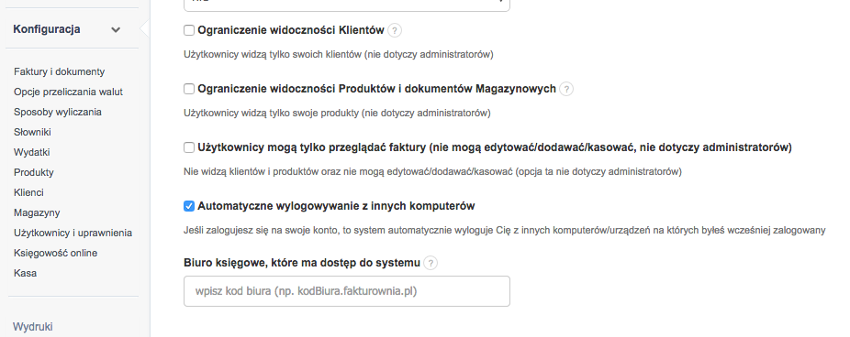Image resolution: width=850 pixels, height=337 pixels.
Task: Open help icon beside Biuro księgowe label
Action: pos(431,263)
